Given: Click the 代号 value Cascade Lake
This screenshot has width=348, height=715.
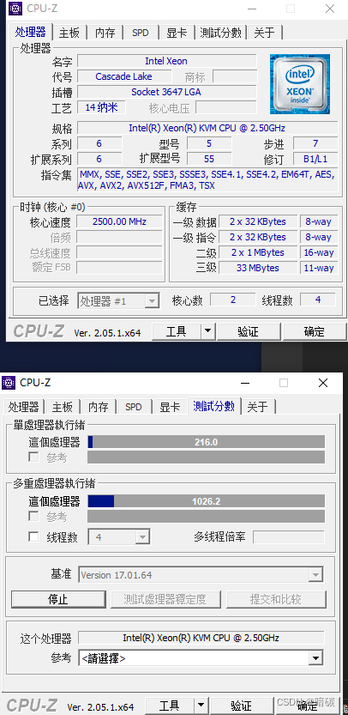Looking at the screenshot, I should (124, 76).
